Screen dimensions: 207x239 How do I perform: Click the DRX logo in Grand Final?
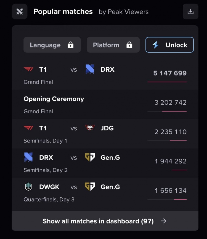pos(90,69)
